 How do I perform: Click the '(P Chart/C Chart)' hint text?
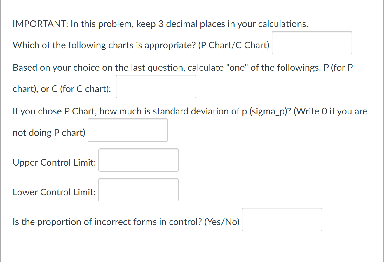[x=234, y=45]
